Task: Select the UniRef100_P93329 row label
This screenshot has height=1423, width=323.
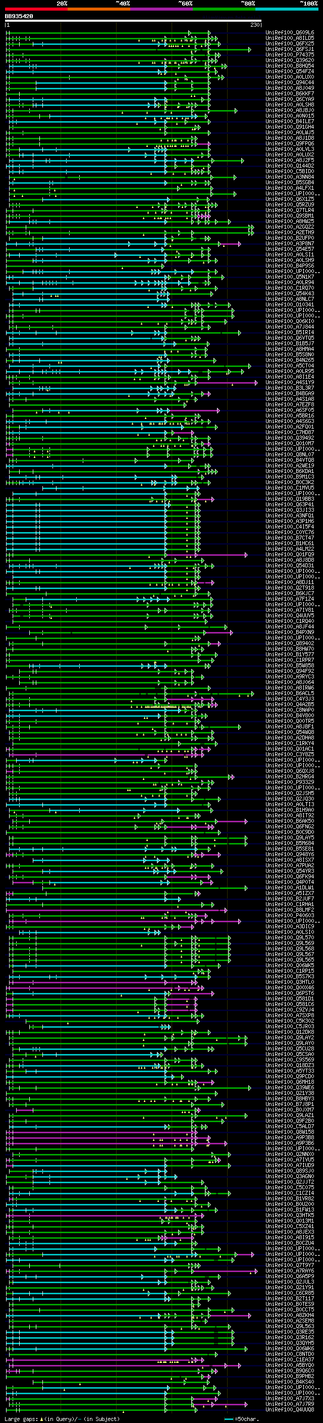Action: [x=289, y=782]
